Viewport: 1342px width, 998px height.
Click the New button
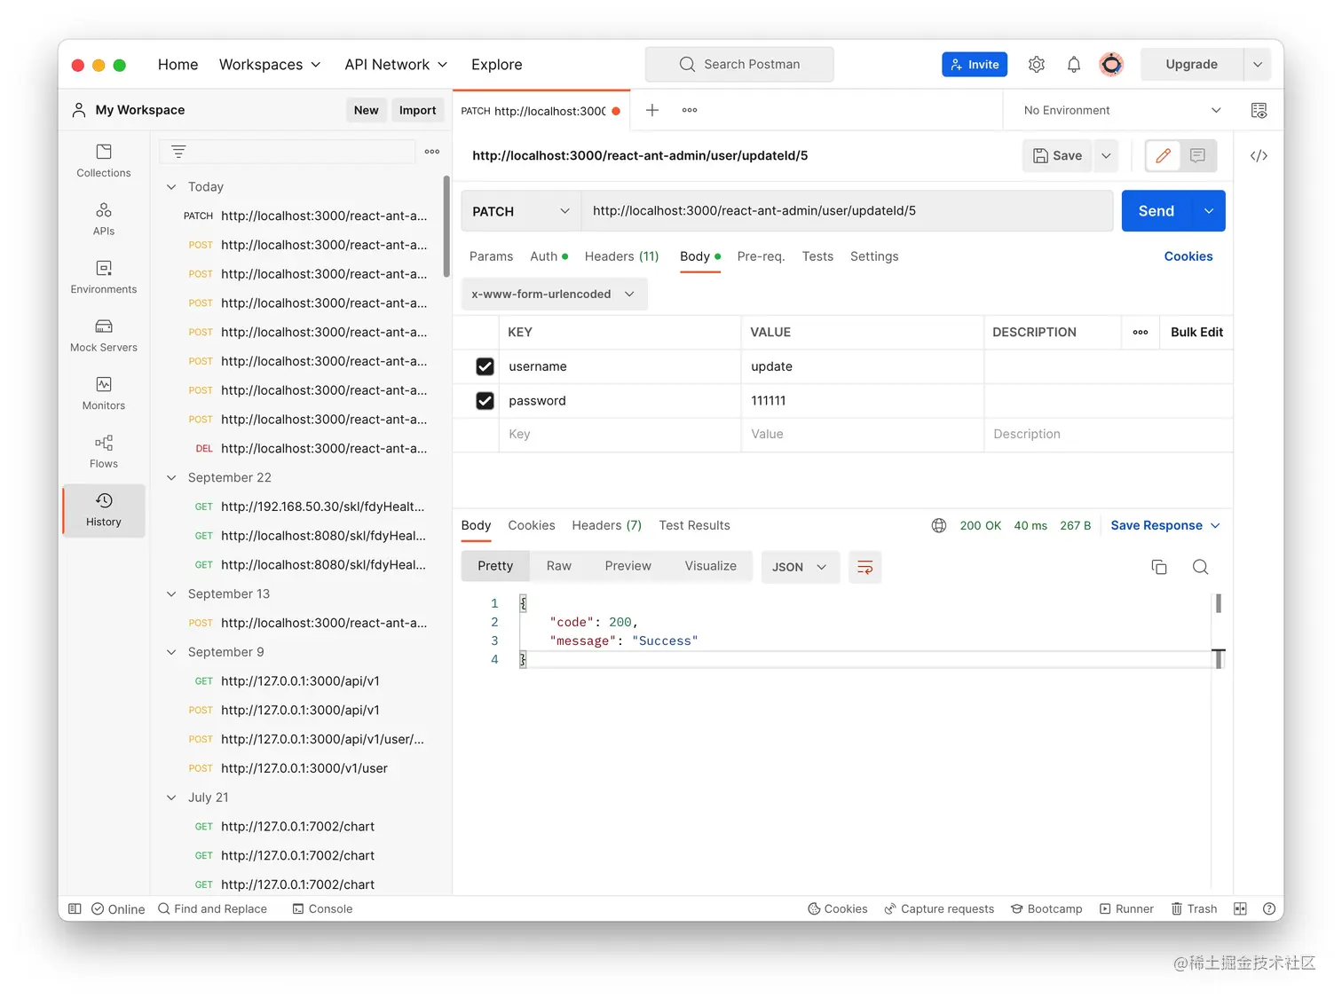366,110
